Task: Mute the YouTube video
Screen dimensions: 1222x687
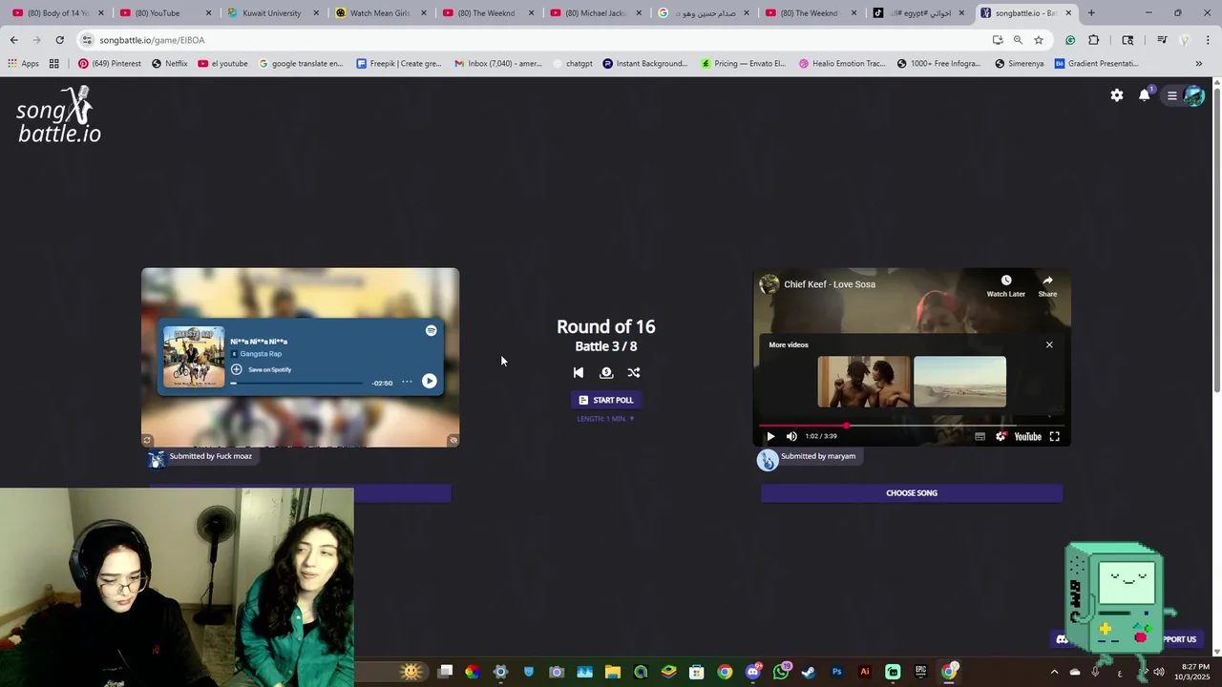Action: 791,437
